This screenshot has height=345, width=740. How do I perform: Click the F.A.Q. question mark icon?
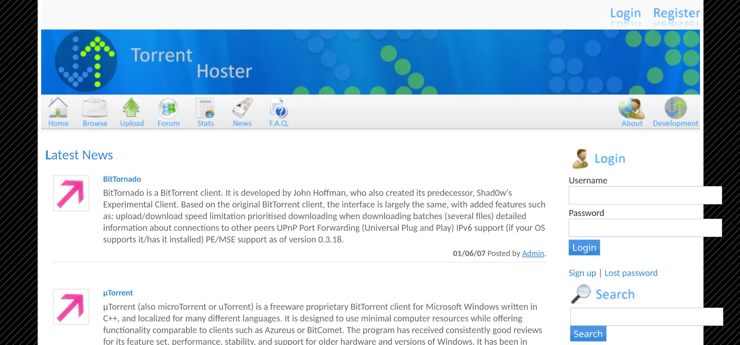[279, 108]
